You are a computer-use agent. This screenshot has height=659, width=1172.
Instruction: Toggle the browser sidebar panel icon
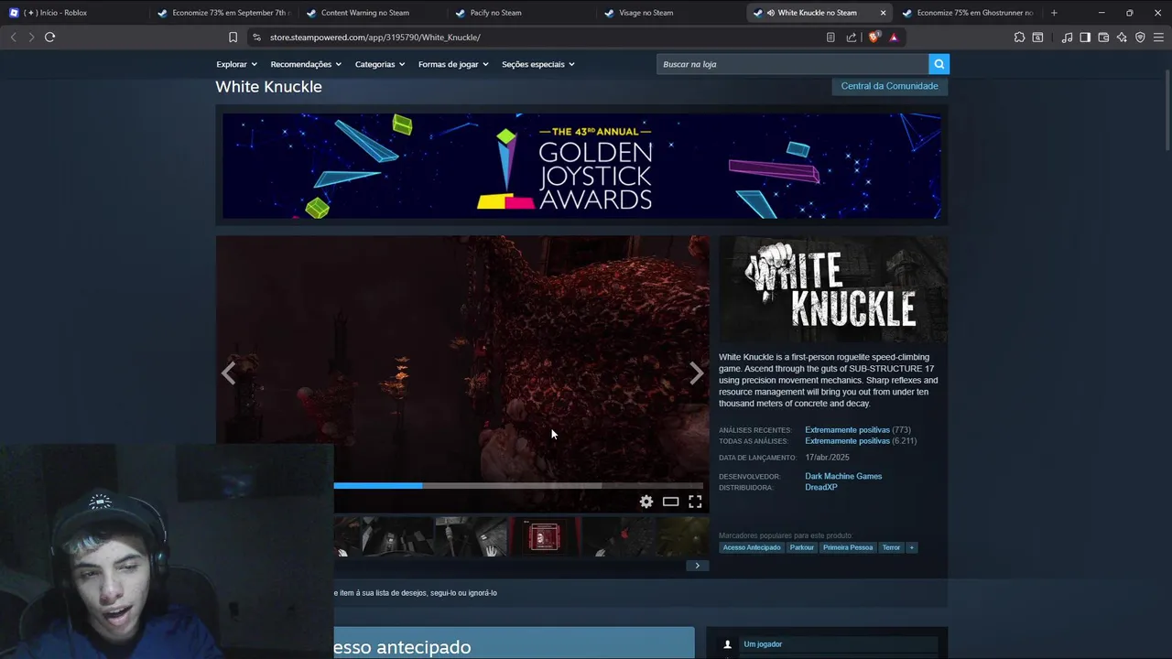(1085, 38)
